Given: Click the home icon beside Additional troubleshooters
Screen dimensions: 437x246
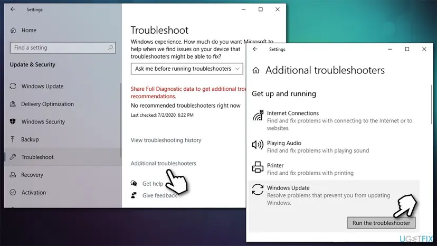Looking at the screenshot, I should [256, 70].
